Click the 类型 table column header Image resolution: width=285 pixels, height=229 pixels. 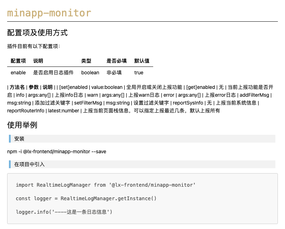tap(86, 61)
